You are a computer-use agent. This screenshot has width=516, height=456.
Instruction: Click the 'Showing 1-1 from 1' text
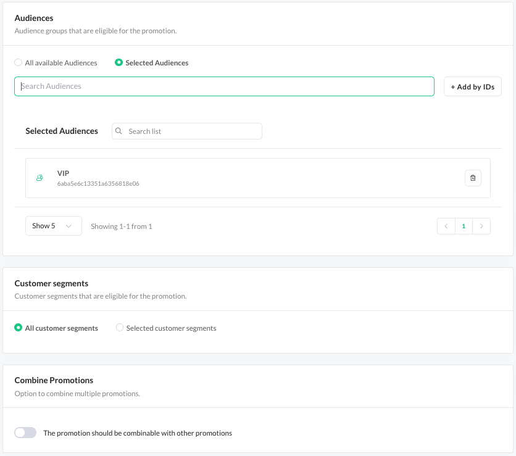[x=122, y=226]
